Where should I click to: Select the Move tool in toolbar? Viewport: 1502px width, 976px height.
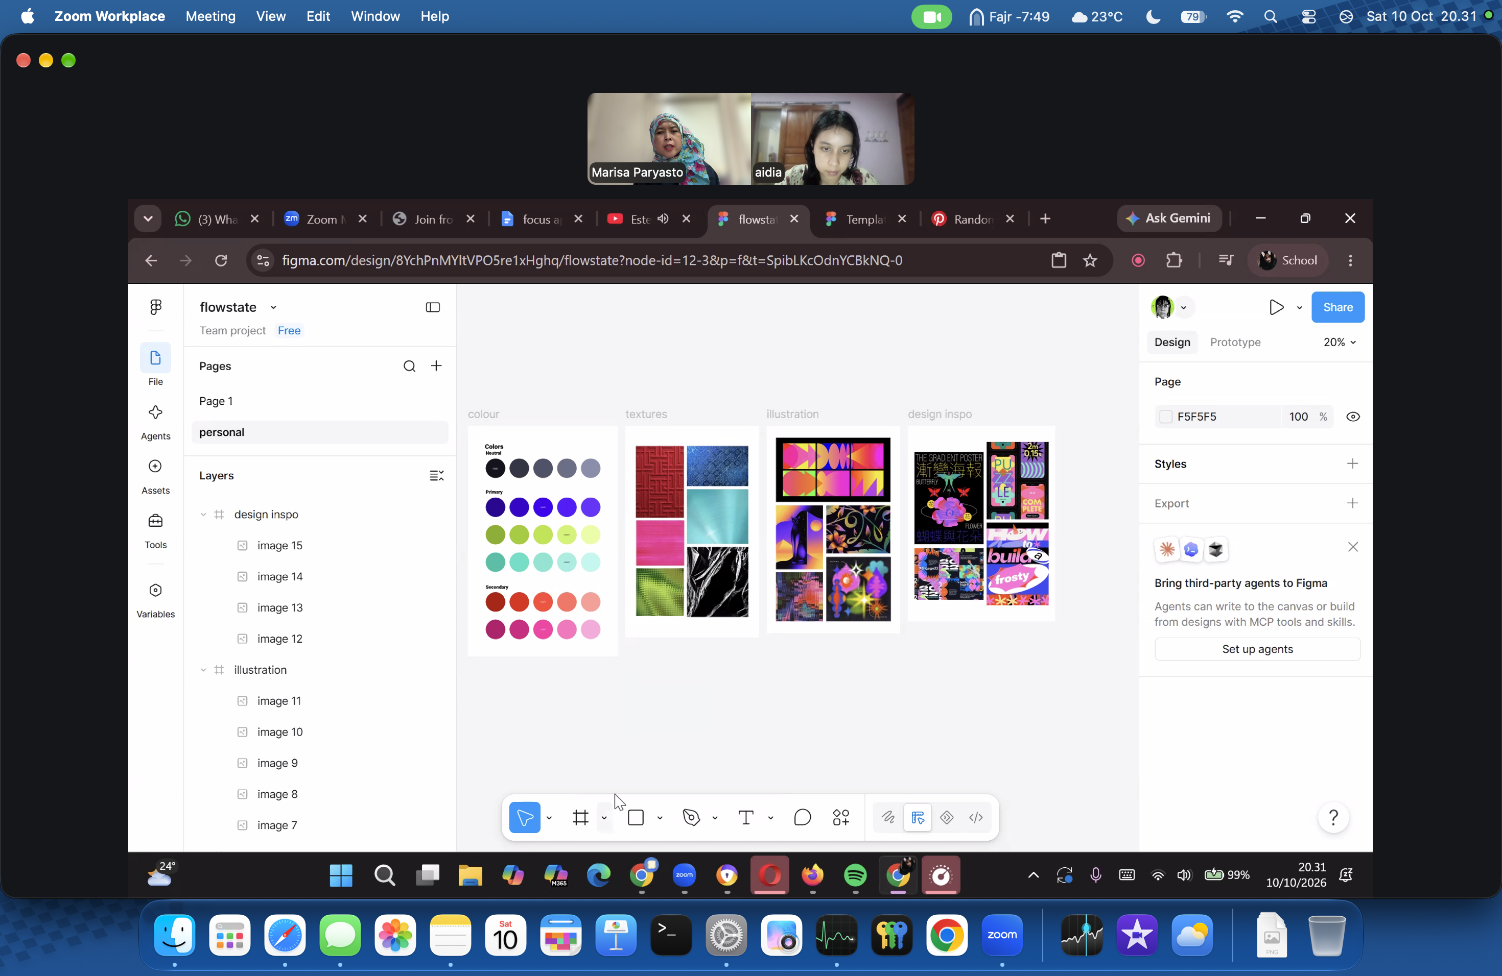click(525, 817)
